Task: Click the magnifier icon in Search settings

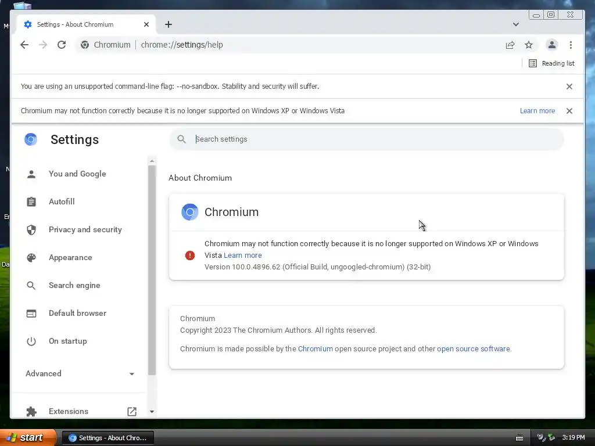Action: coord(182,139)
